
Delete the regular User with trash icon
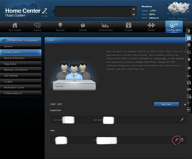[182, 140]
